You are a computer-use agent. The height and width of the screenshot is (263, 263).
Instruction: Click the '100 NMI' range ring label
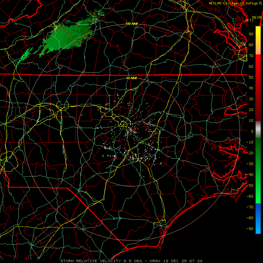click(132, 24)
